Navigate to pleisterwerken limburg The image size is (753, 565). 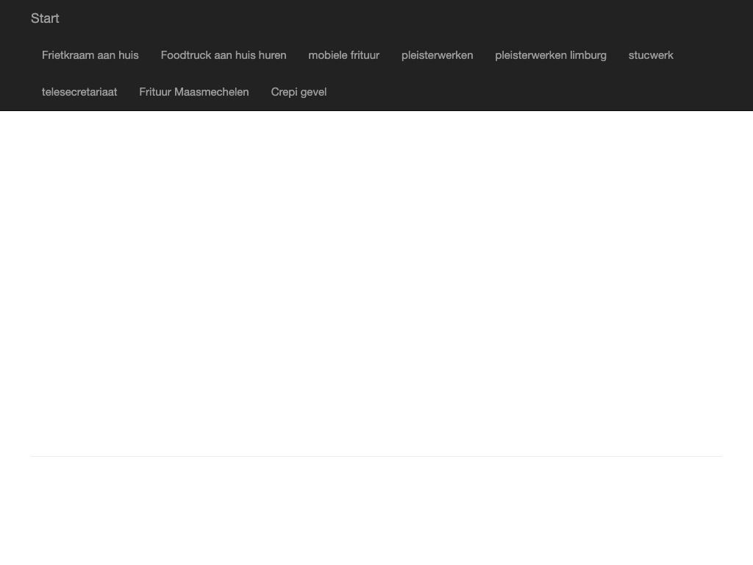coord(551,55)
